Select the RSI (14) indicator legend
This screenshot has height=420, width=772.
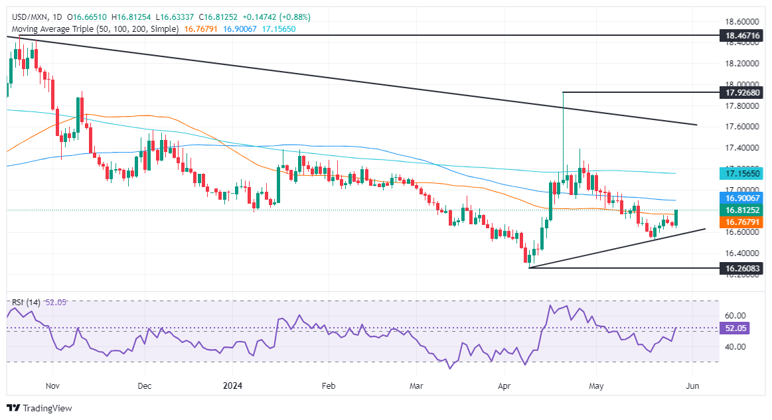tap(26, 303)
